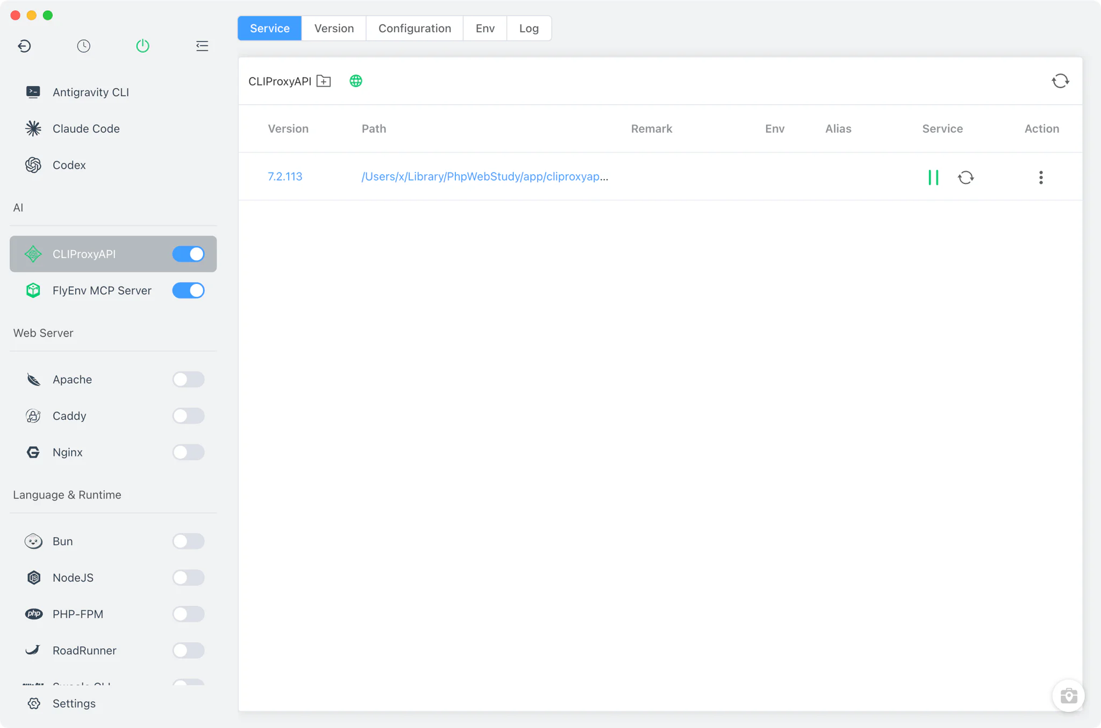This screenshot has width=1101, height=728.
Task: Select the PHP-FPM label
Action: [x=78, y=614]
